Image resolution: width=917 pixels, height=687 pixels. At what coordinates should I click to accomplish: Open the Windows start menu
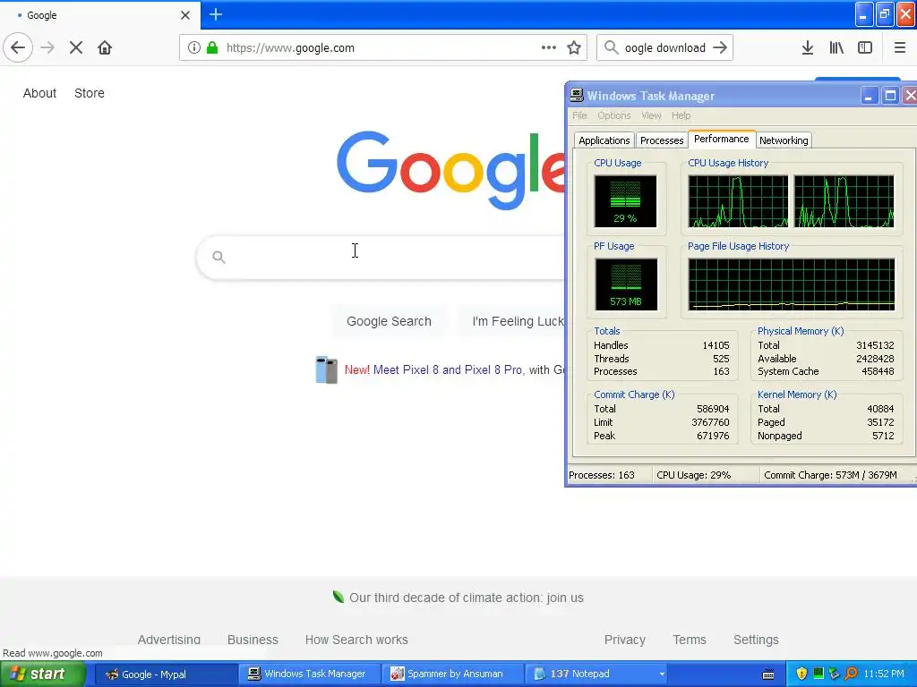[x=41, y=674]
